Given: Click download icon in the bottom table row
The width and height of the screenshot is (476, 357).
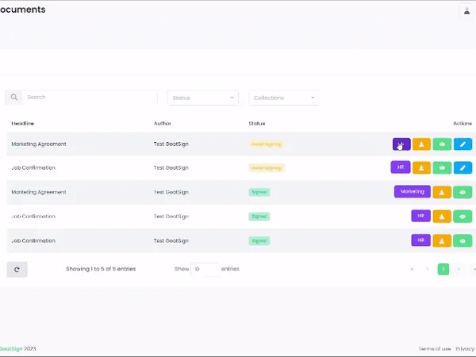Looking at the screenshot, I should pyautogui.click(x=443, y=240).
